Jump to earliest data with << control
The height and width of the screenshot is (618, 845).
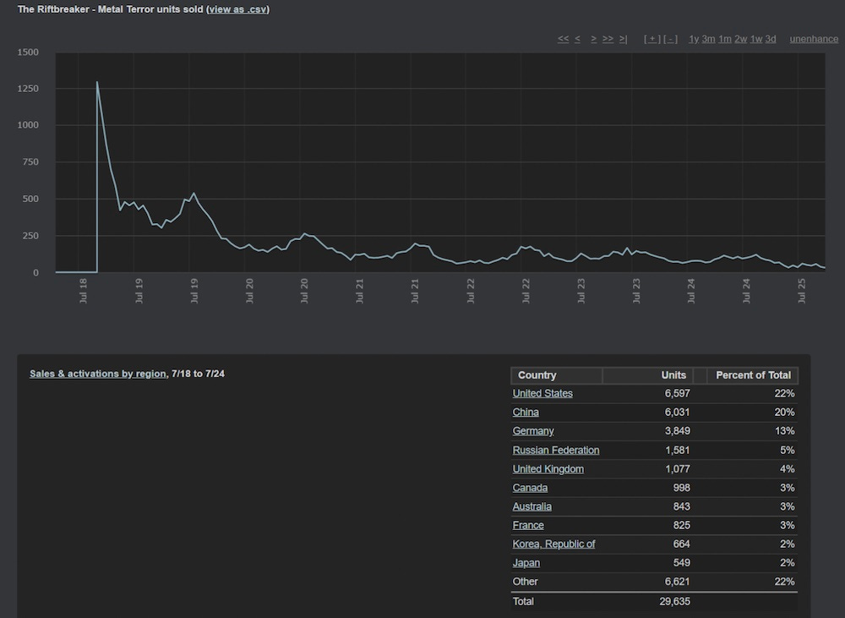[x=563, y=39]
